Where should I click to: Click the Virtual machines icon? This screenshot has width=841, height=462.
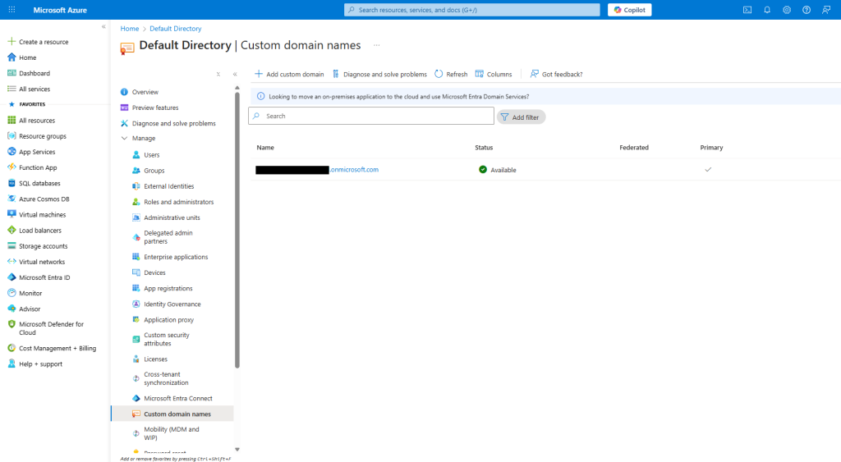point(11,214)
